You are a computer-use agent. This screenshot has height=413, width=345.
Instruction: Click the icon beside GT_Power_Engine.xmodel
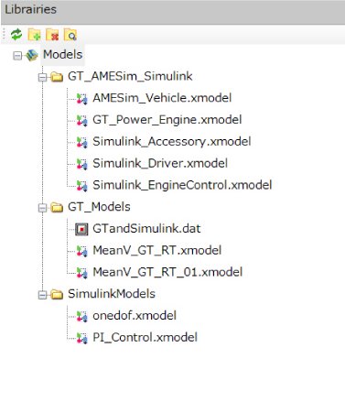tap(81, 120)
